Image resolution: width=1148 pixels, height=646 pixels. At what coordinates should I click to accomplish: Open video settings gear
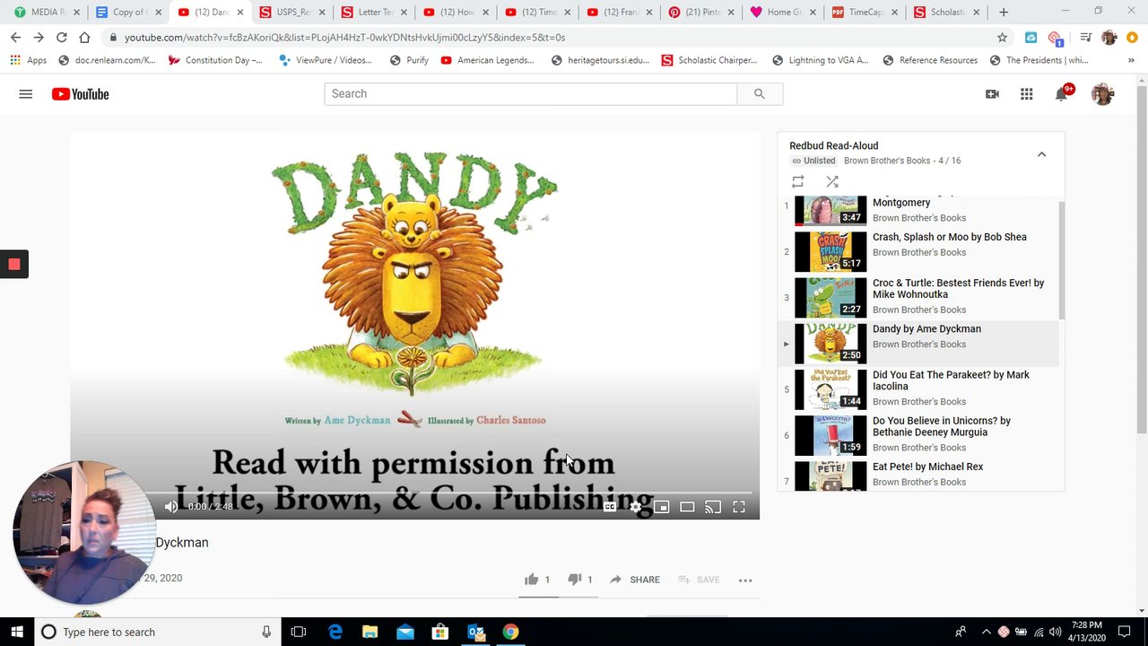click(x=636, y=507)
